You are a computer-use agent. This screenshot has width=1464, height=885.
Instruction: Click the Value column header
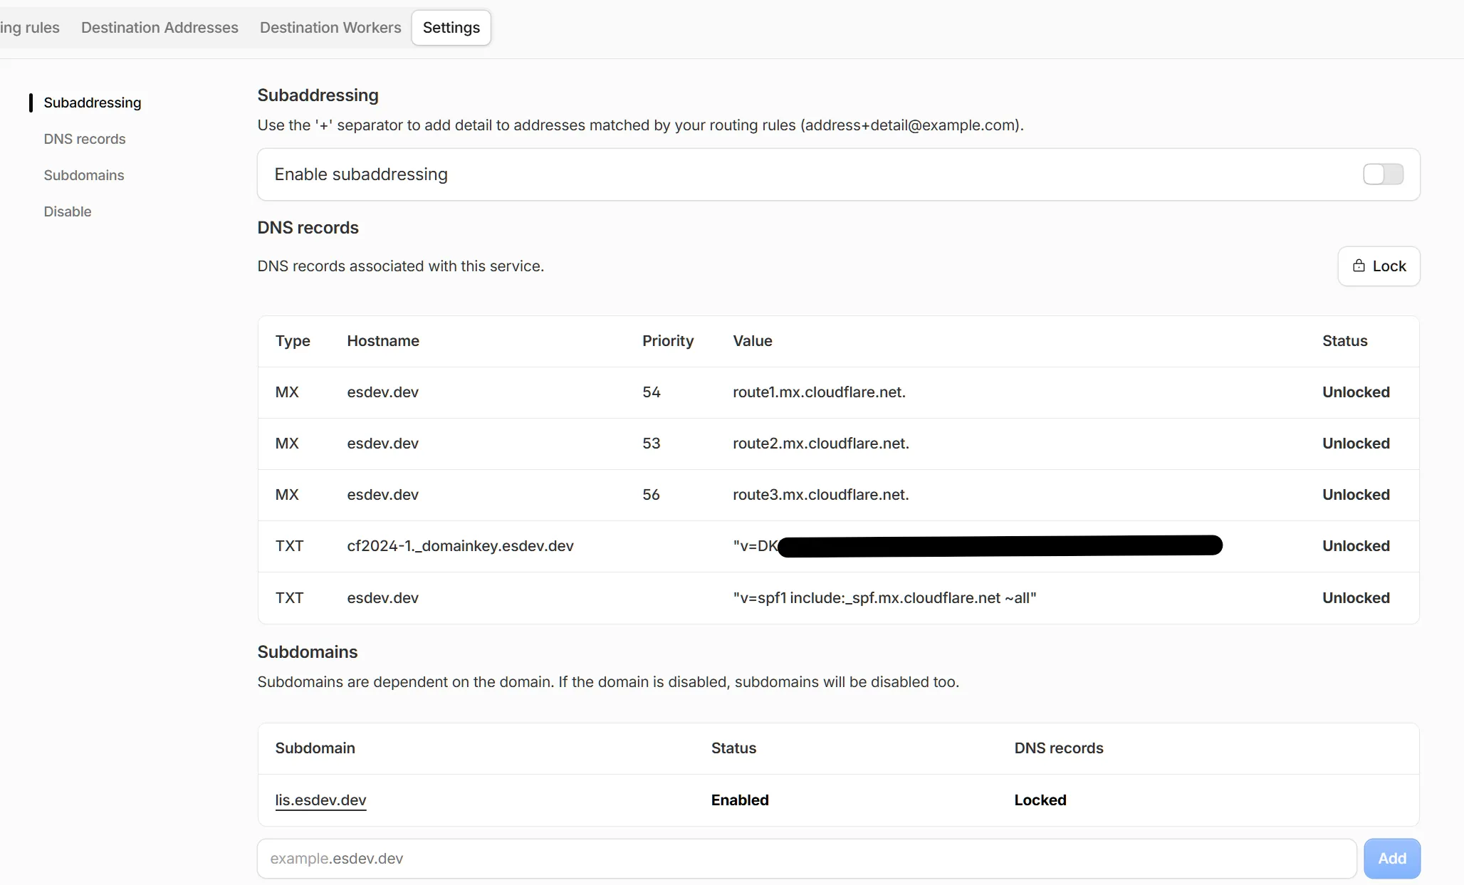tap(753, 341)
